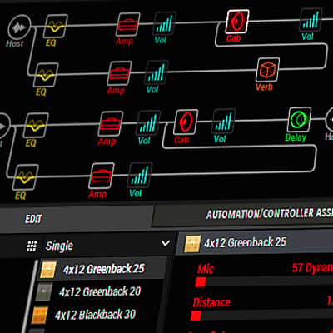The width and height of the screenshot is (333, 333).
Task: Click the Distance parameter slider bar
Action: (261, 316)
